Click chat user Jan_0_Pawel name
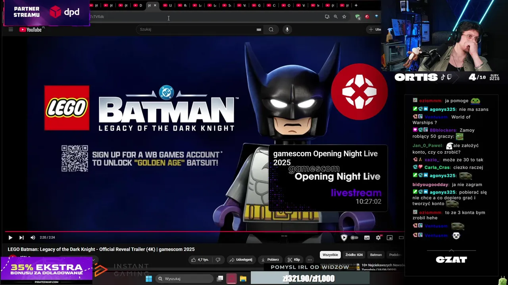This screenshot has width=508, height=285. (x=427, y=146)
